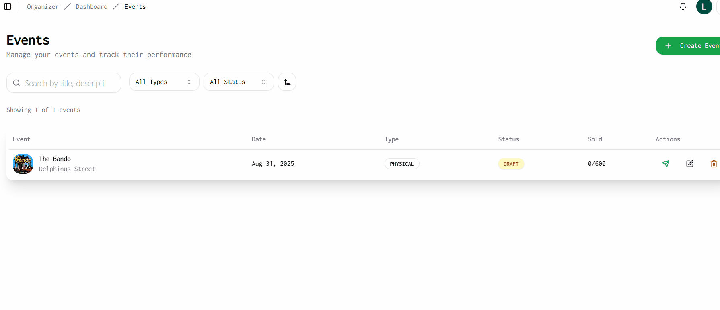The image size is (720, 310).
Task: Open the All Types dropdown
Action: click(x=164, y=82)
